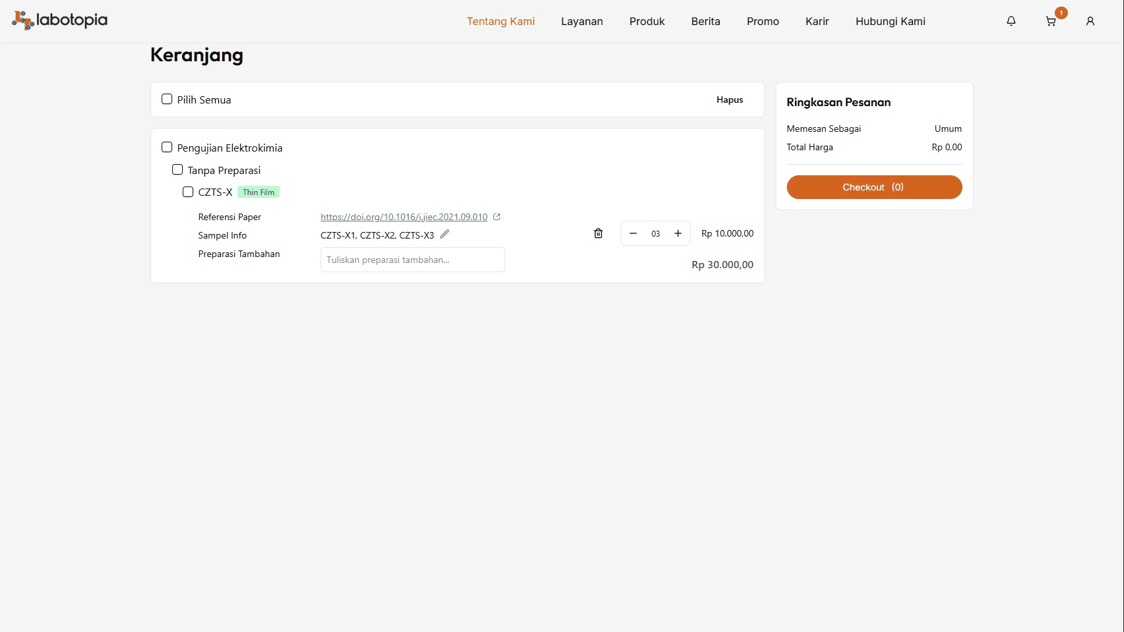Focus the Preparasi Tambahan text field

point(412,260)
